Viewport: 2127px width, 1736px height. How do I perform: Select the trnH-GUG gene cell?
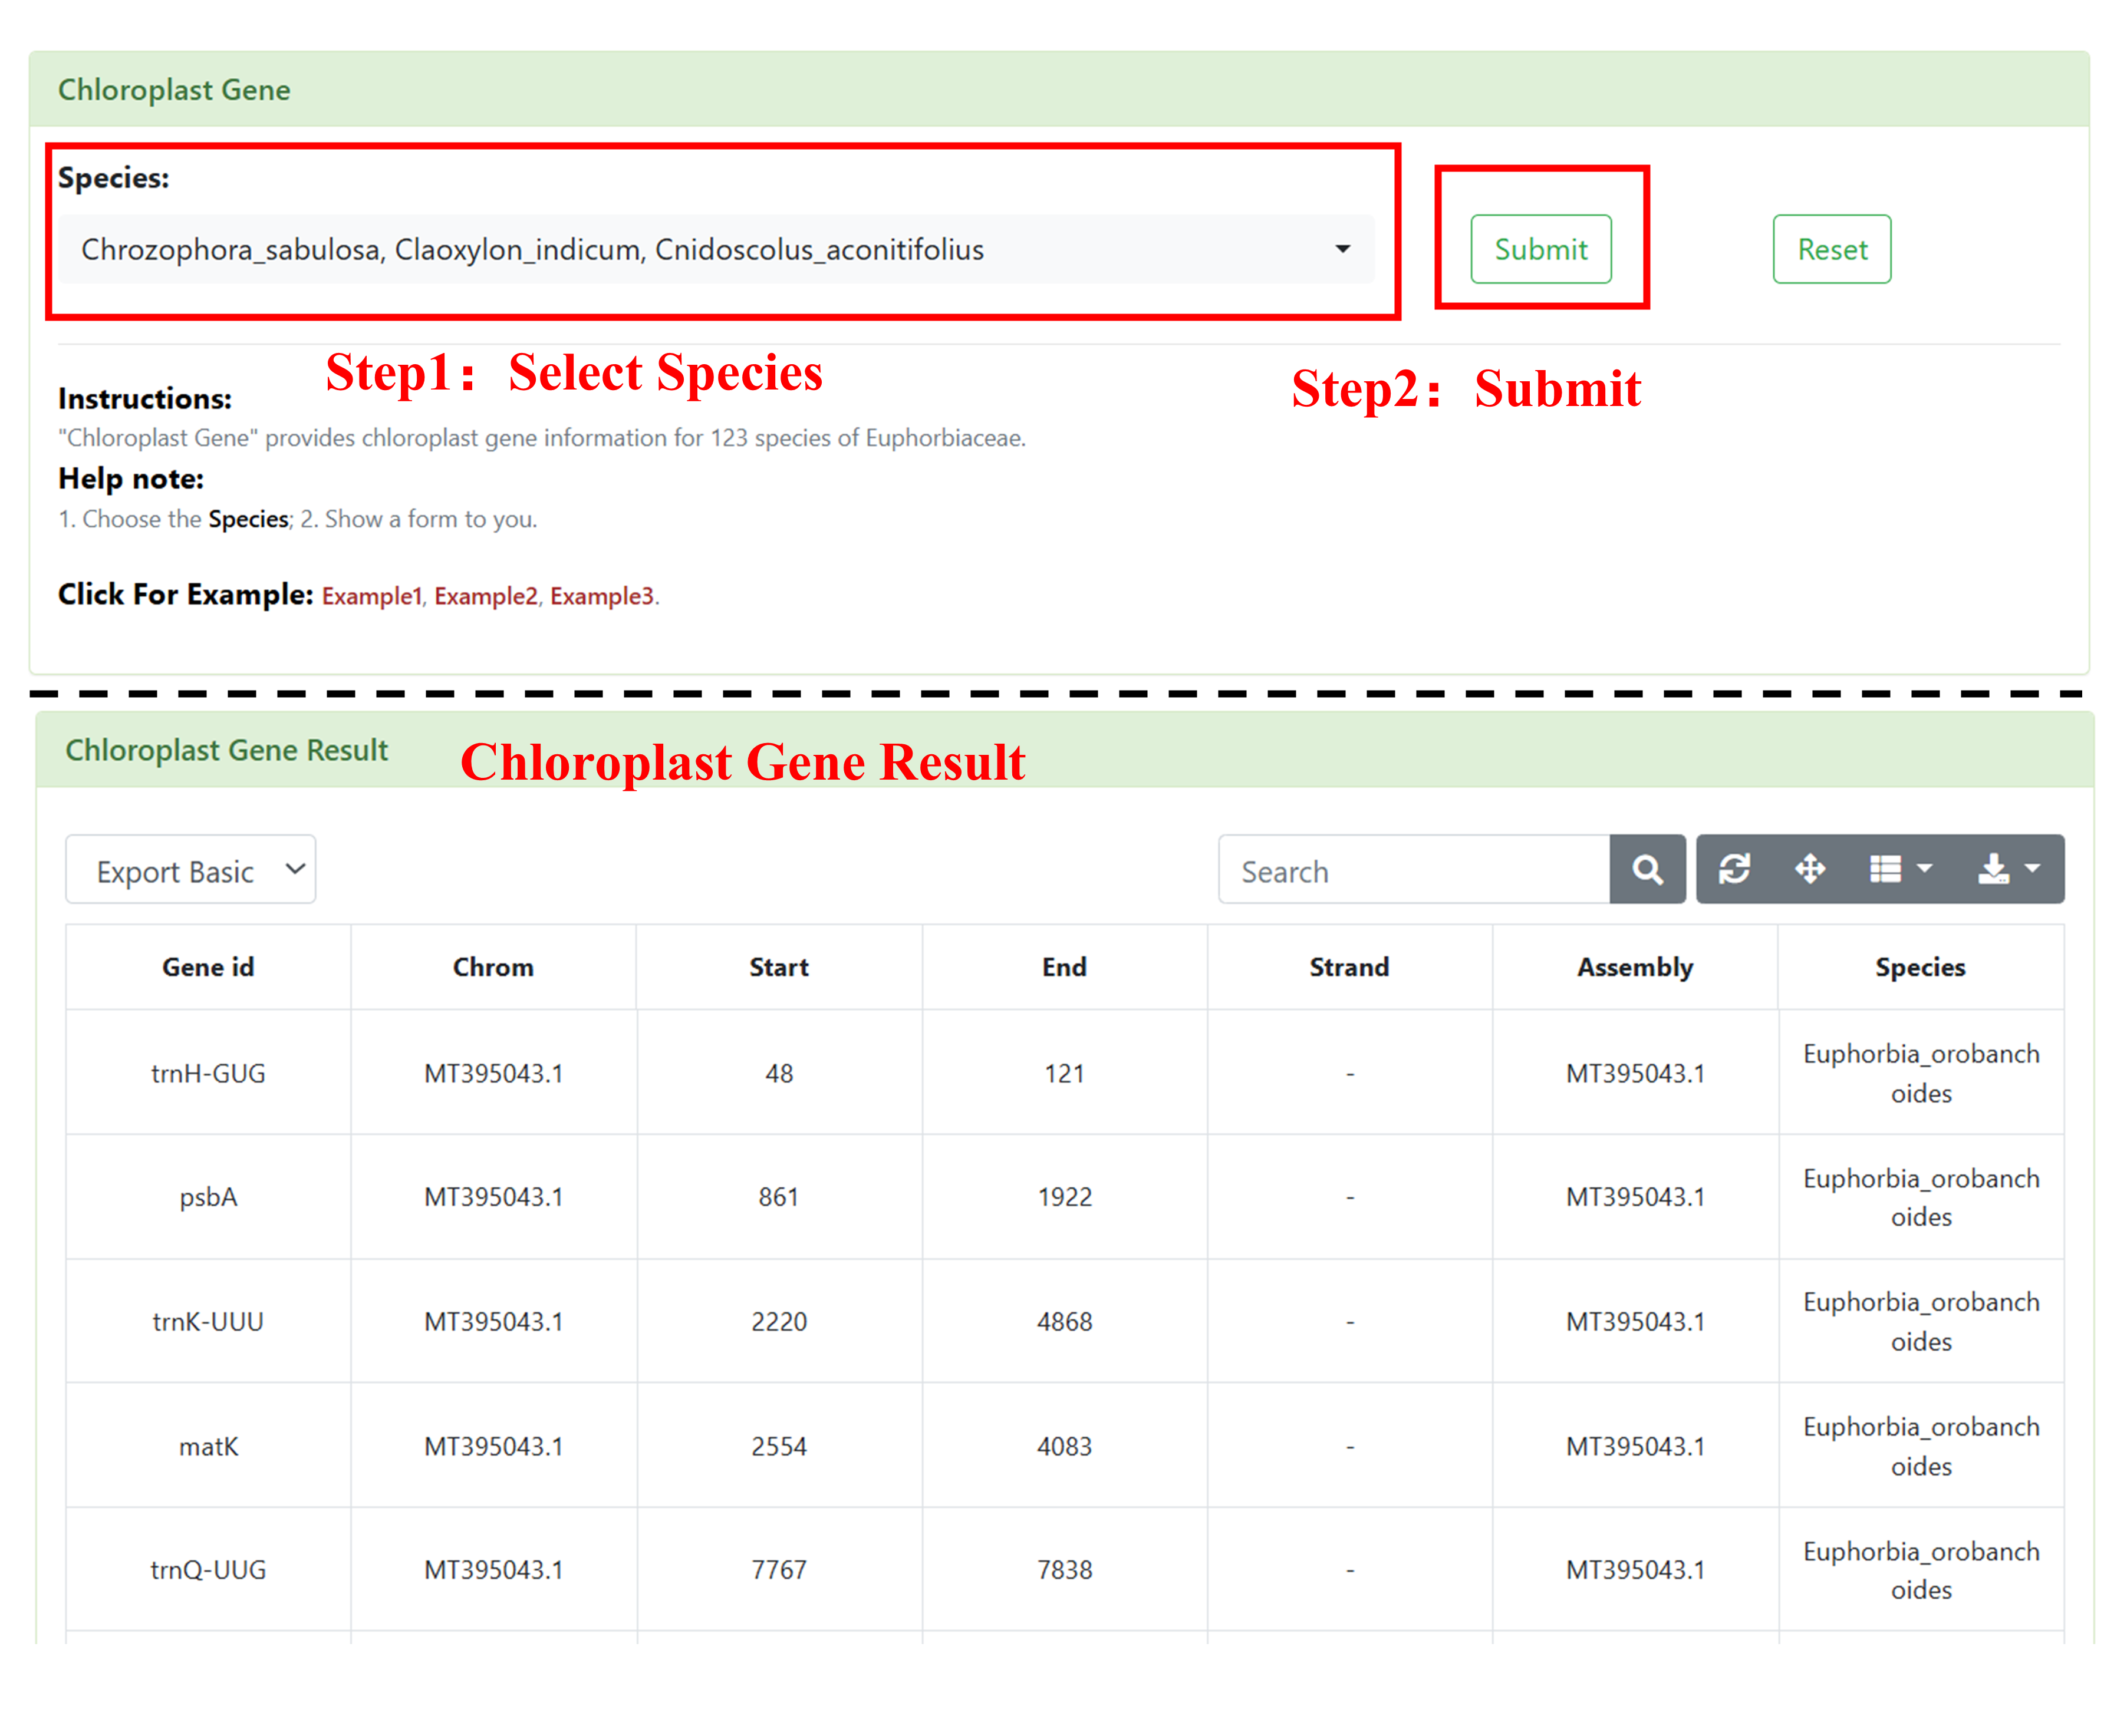(x=208, y=1073)
